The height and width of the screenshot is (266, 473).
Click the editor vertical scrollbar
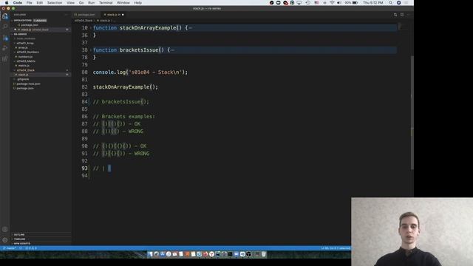pyautogui.click(x=412, y=112)
